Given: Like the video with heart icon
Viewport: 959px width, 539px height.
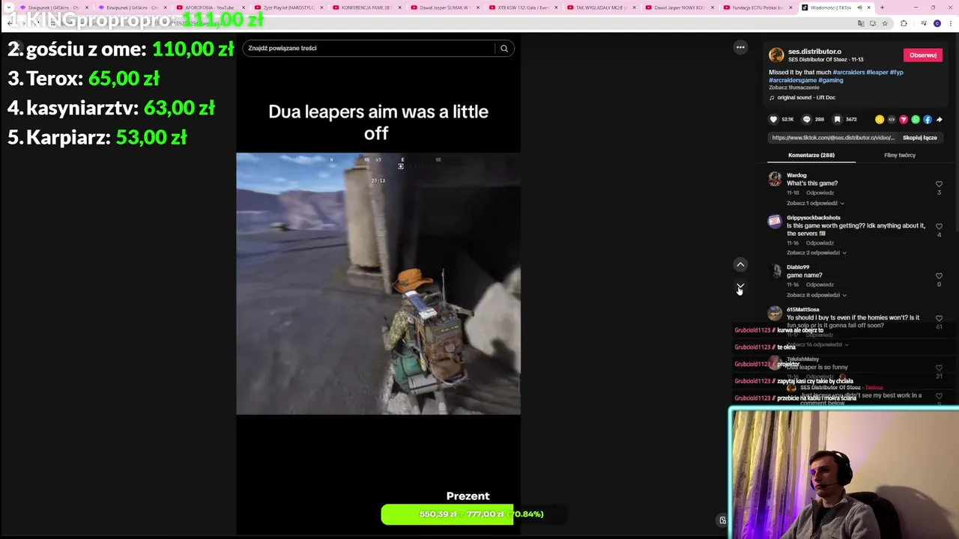Looking at the screenshot, I should coord(773,119).
